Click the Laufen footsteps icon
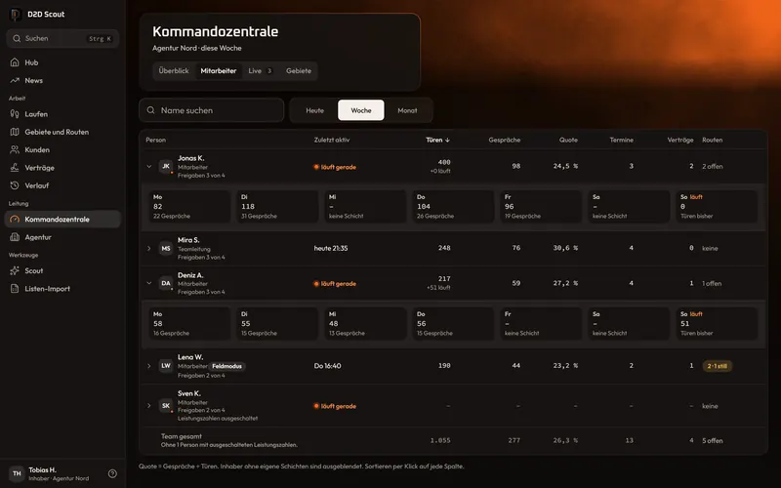The width and height of the screenshot is (781, 488). click(x=15, y=114)
